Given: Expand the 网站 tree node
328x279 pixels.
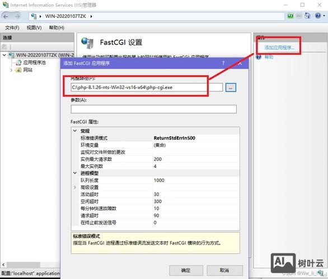Looking at the screenshot, I should pyautogui.click(x=11, y=70).
